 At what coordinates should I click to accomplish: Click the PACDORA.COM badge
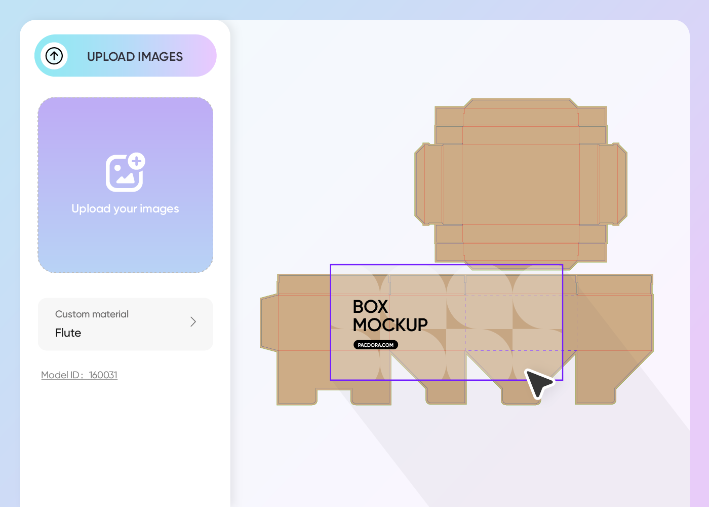click(375, 345)
